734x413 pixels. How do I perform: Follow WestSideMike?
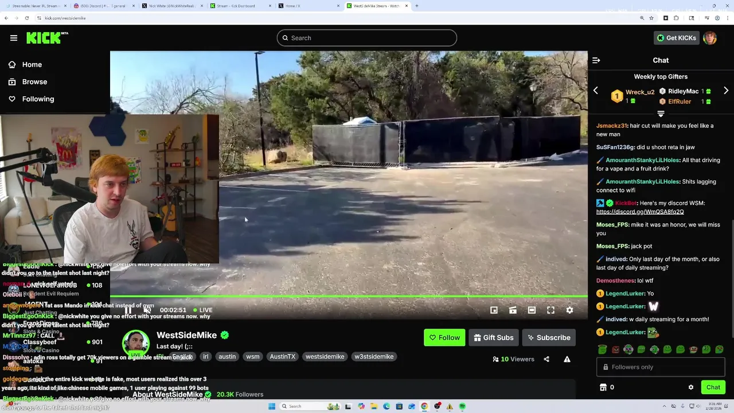(x=444, y=338)
